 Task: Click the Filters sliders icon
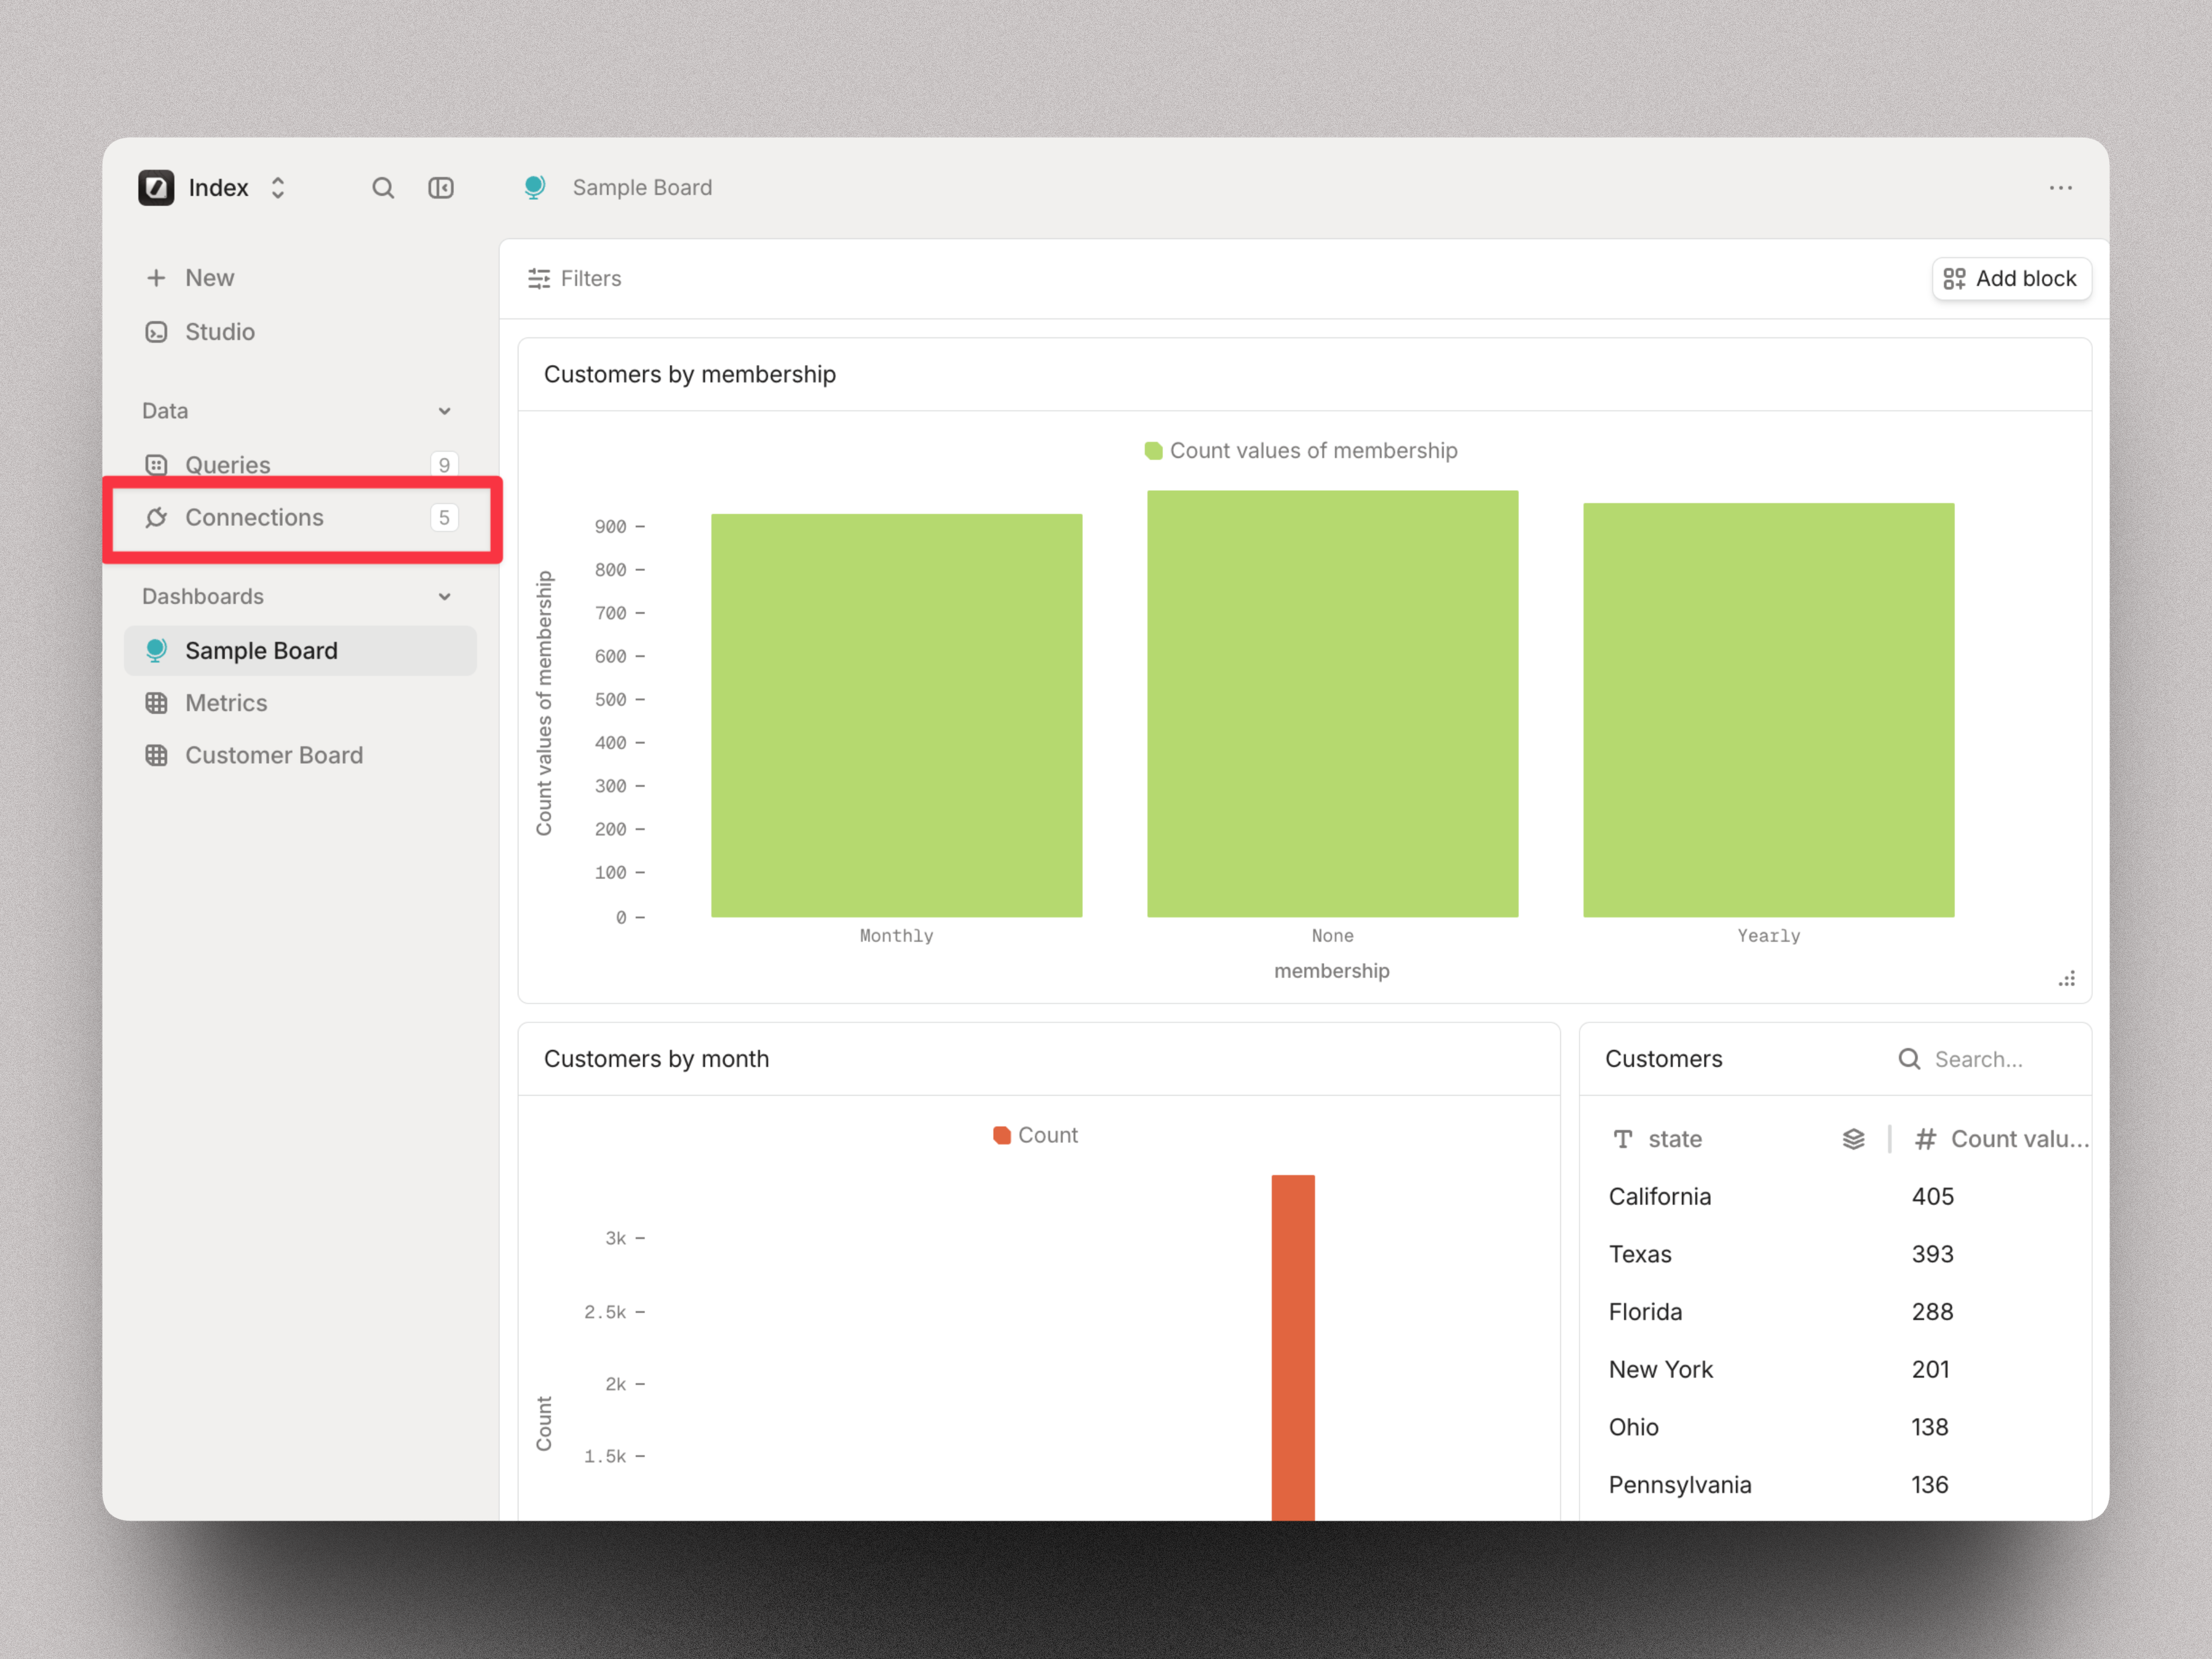(539, 279)
